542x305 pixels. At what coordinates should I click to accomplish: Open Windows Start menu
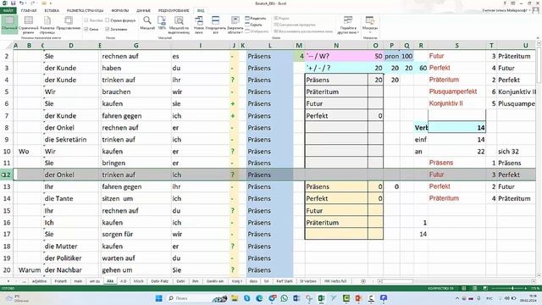159,298
